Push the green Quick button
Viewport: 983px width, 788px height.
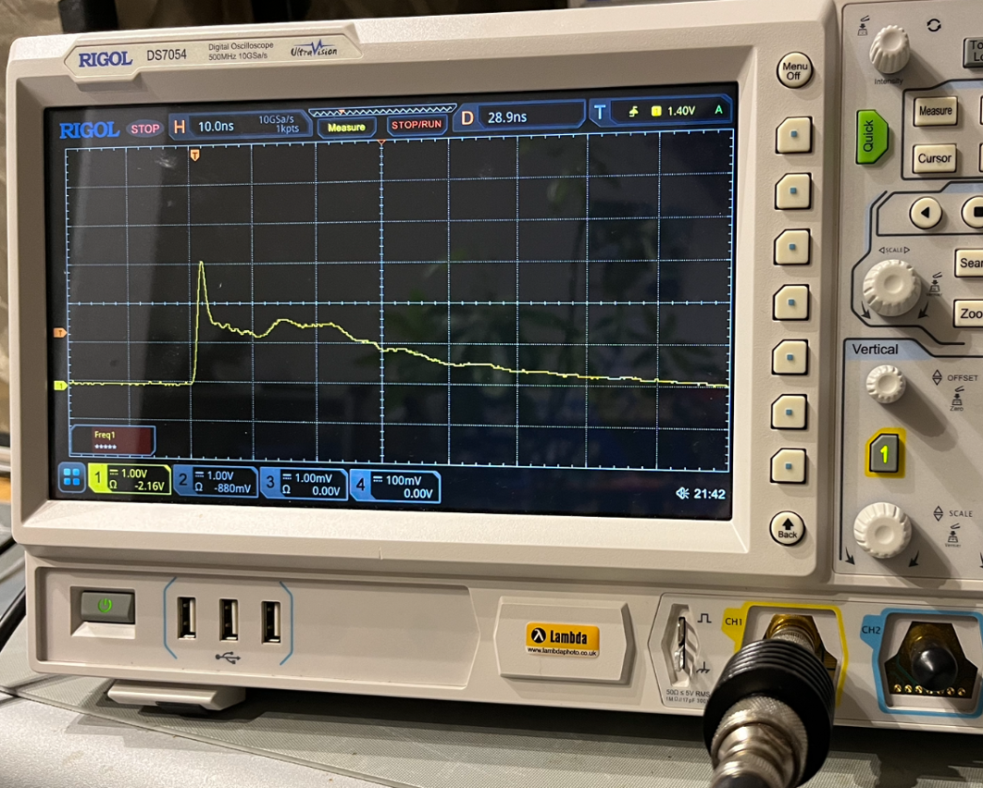[x=871, y=137]
